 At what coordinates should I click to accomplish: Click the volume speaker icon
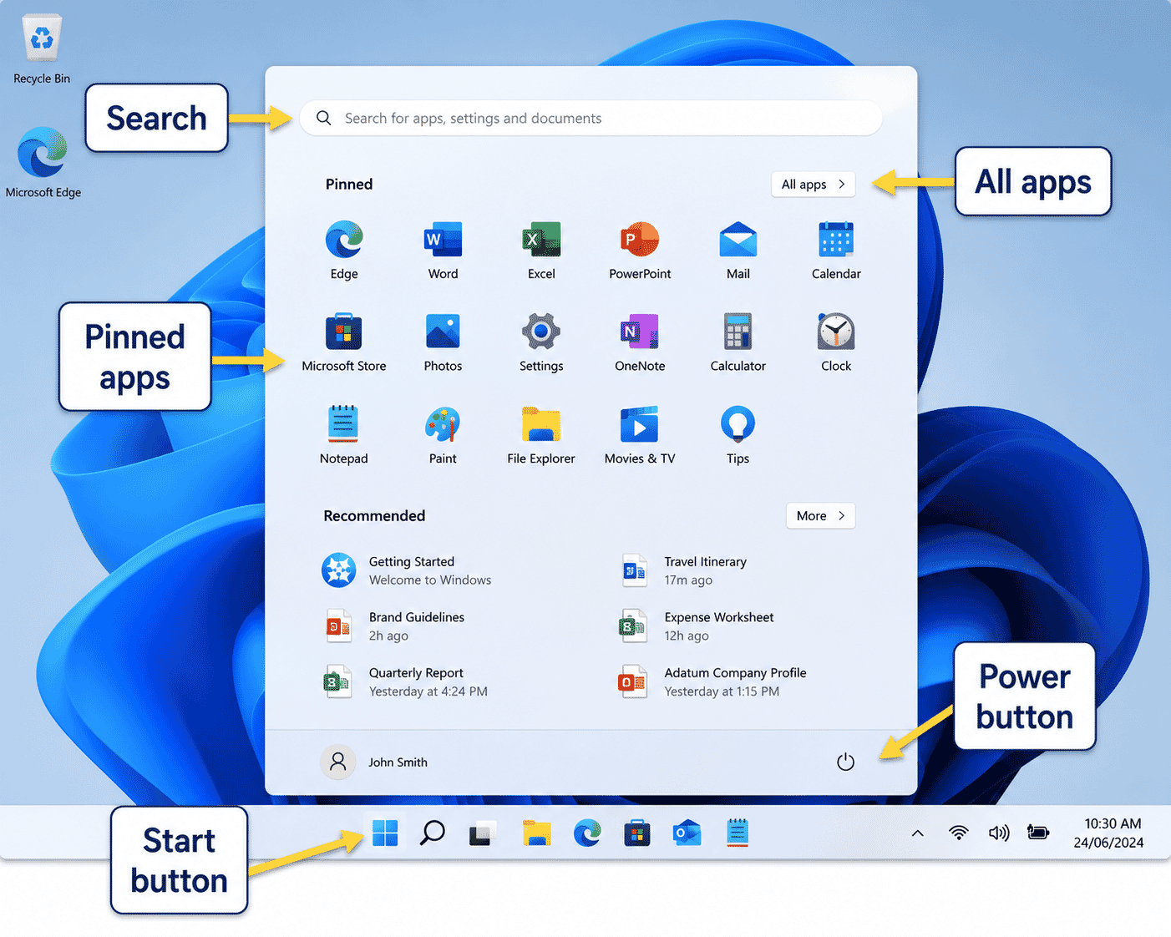point(999,833)
